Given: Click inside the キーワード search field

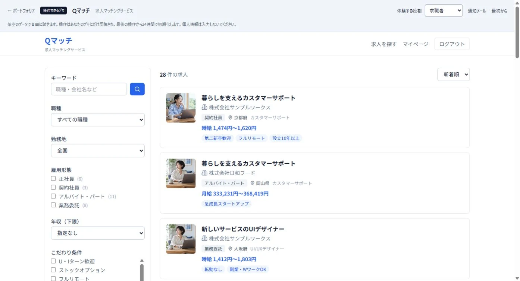Looking at the screenshot, I should tap(89, 89).
